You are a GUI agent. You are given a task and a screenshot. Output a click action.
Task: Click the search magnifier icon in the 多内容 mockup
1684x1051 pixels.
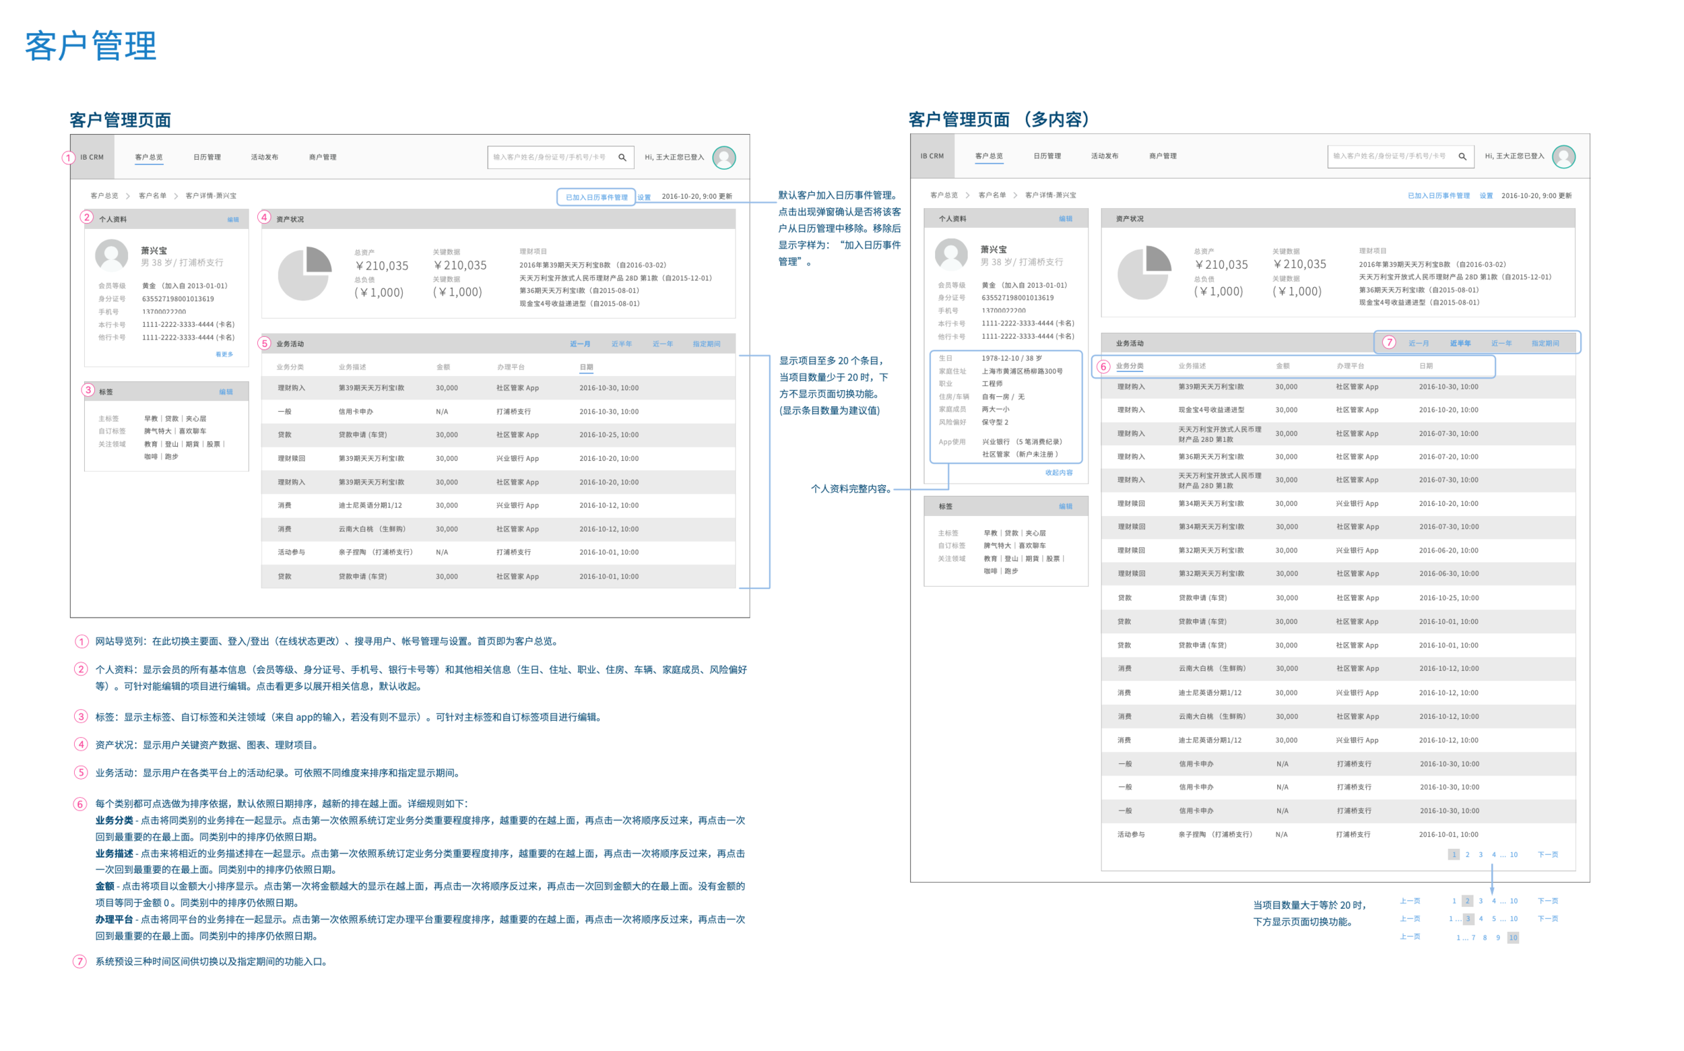[x=1463, y=156]
